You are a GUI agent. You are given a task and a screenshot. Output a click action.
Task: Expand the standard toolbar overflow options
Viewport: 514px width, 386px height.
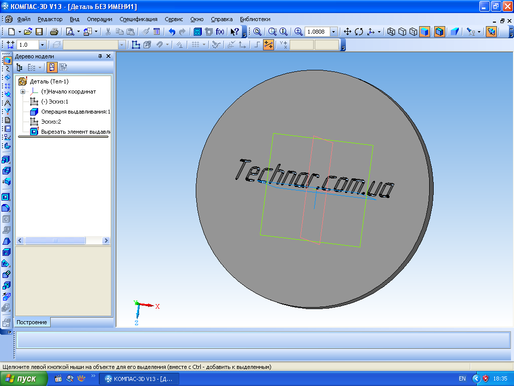tap(244, 32)
